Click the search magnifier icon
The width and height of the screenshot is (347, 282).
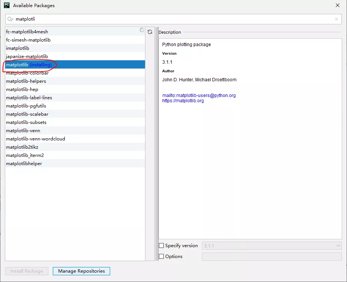pyautogui.click(x=10, y=19)
